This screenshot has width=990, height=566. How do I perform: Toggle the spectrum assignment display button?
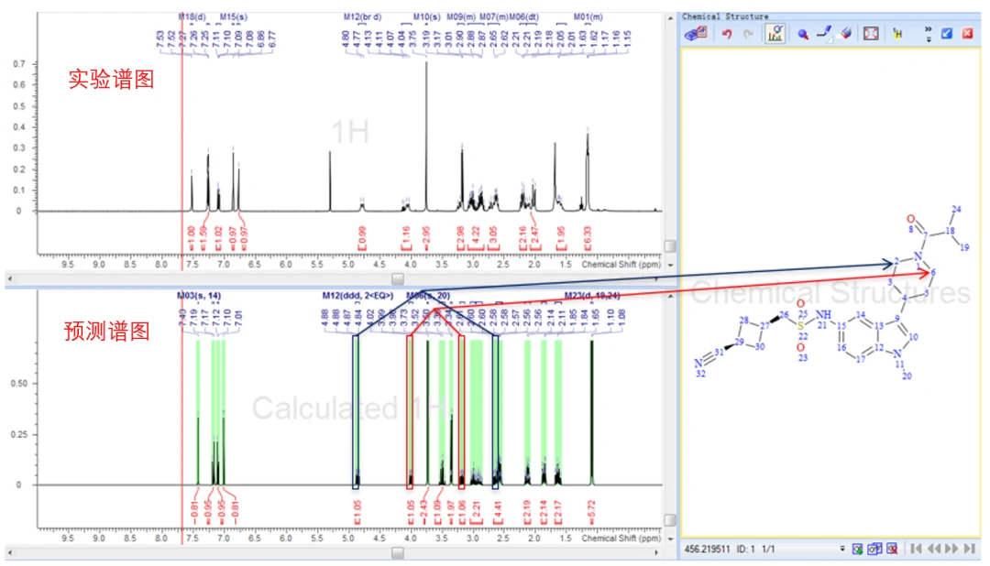pos(775,34)
